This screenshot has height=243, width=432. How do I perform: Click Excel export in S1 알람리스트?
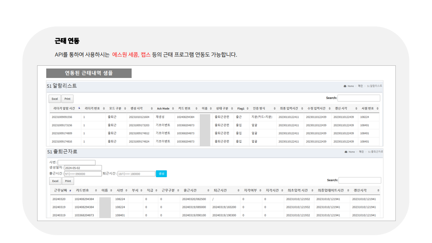point(54,99)
